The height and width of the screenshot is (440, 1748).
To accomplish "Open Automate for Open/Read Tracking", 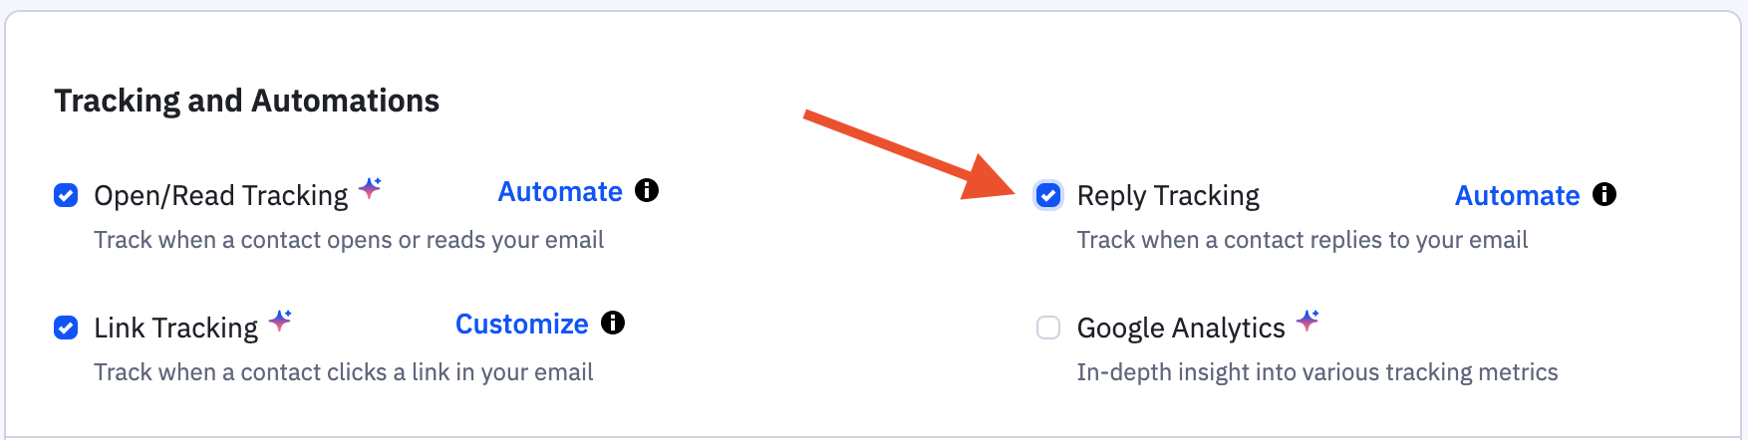I will 560,191.
